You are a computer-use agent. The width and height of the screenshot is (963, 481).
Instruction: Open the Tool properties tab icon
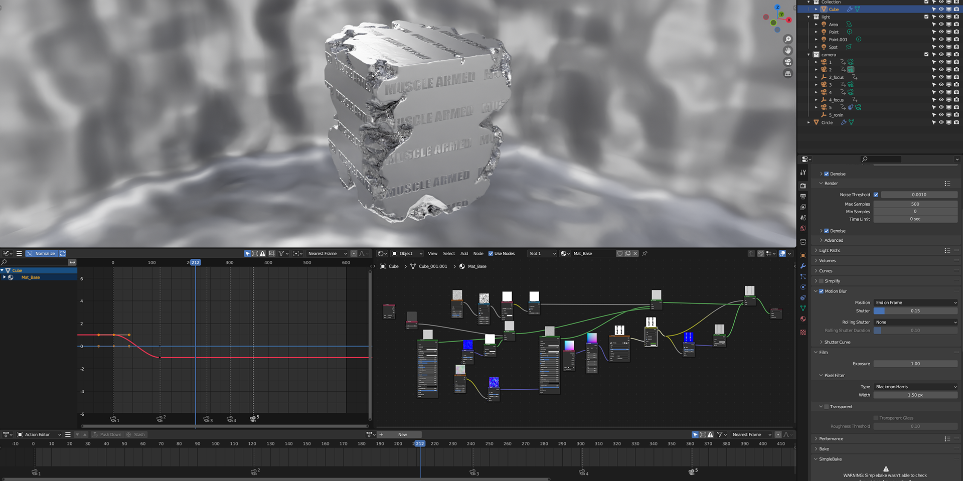click(x=803, y=173)
